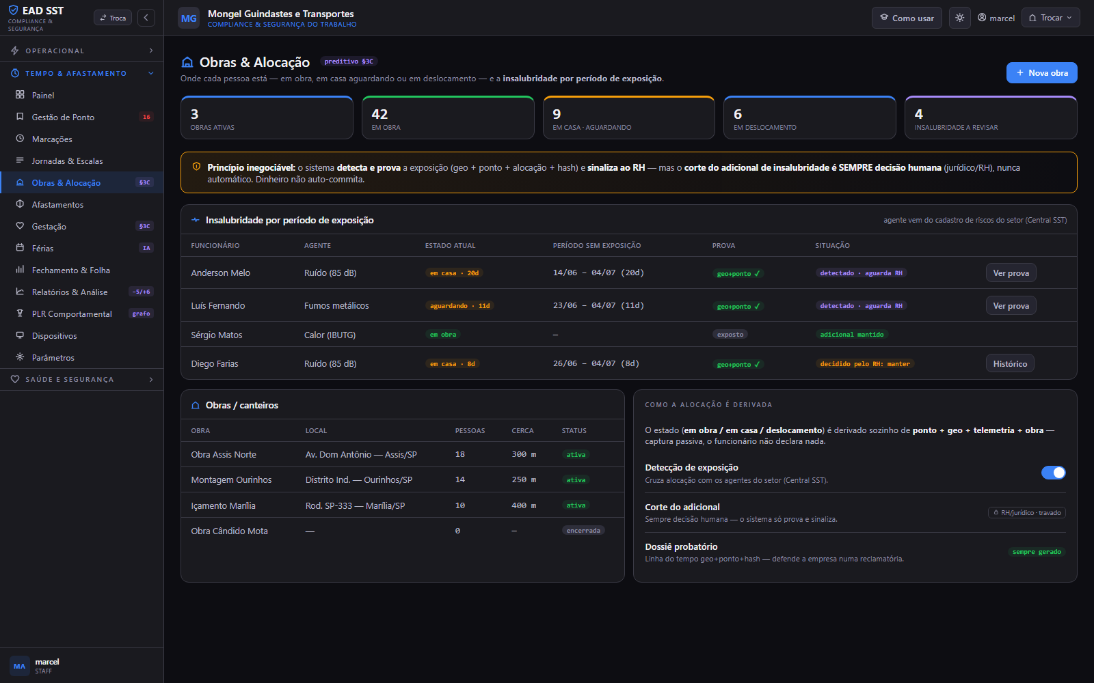Open the Trocar dropdown in header

(x=1050, y=18)
